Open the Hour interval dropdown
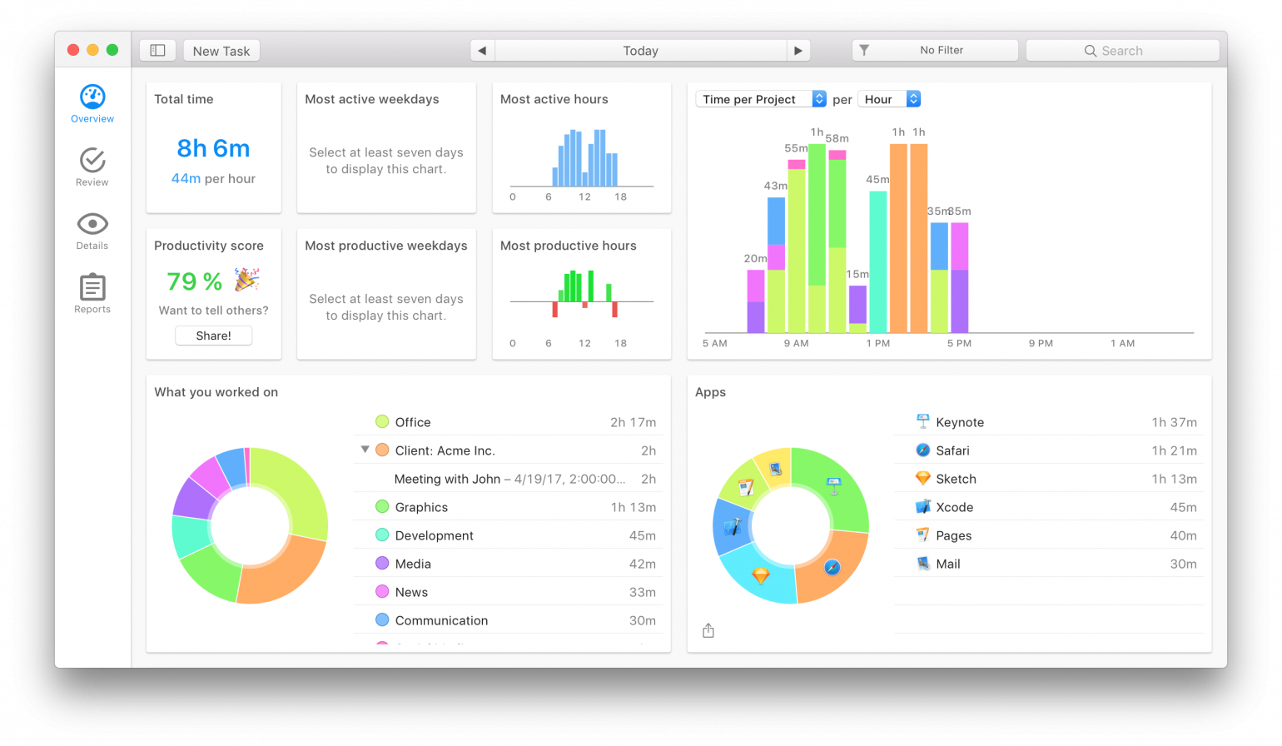Screen dimensions: 1282x746 pyautogui.click(x=889, y=99)
